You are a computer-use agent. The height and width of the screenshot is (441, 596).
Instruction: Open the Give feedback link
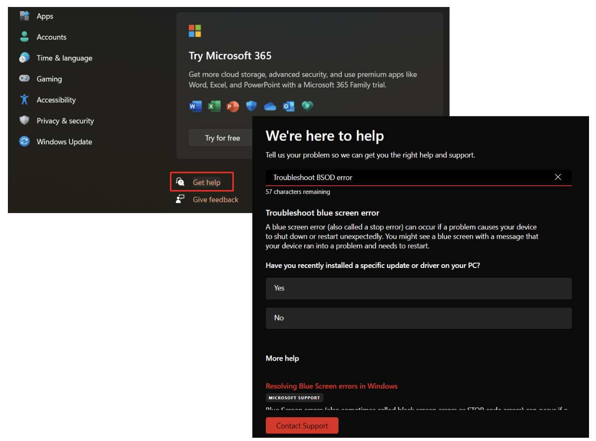[216, 200]
